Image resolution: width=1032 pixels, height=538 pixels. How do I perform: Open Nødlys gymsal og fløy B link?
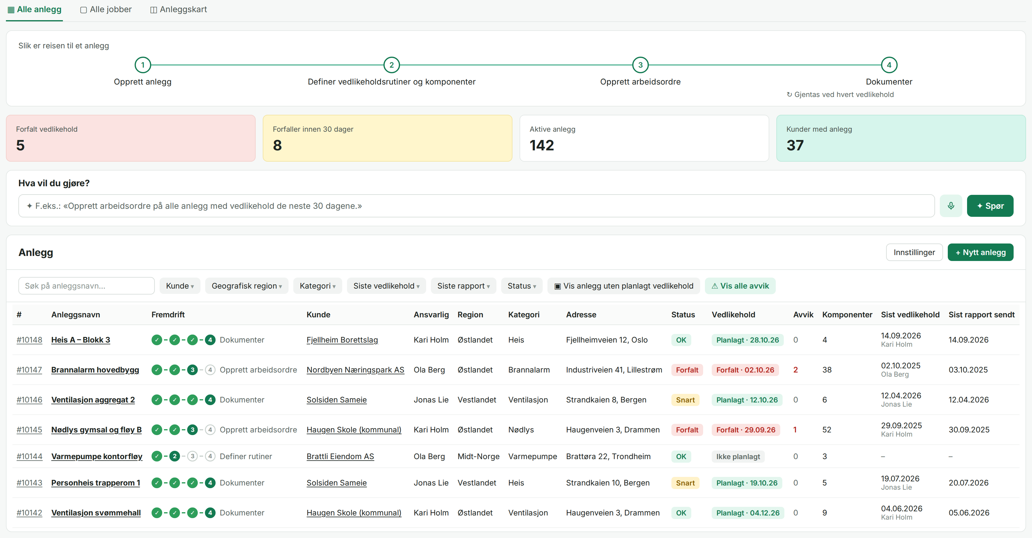(x=97, y=430)
